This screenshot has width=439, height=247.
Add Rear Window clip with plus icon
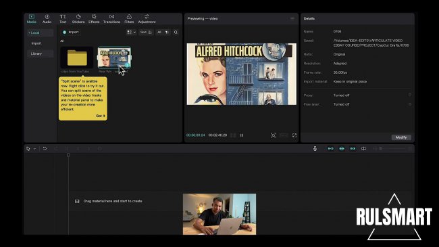[127, 65]
